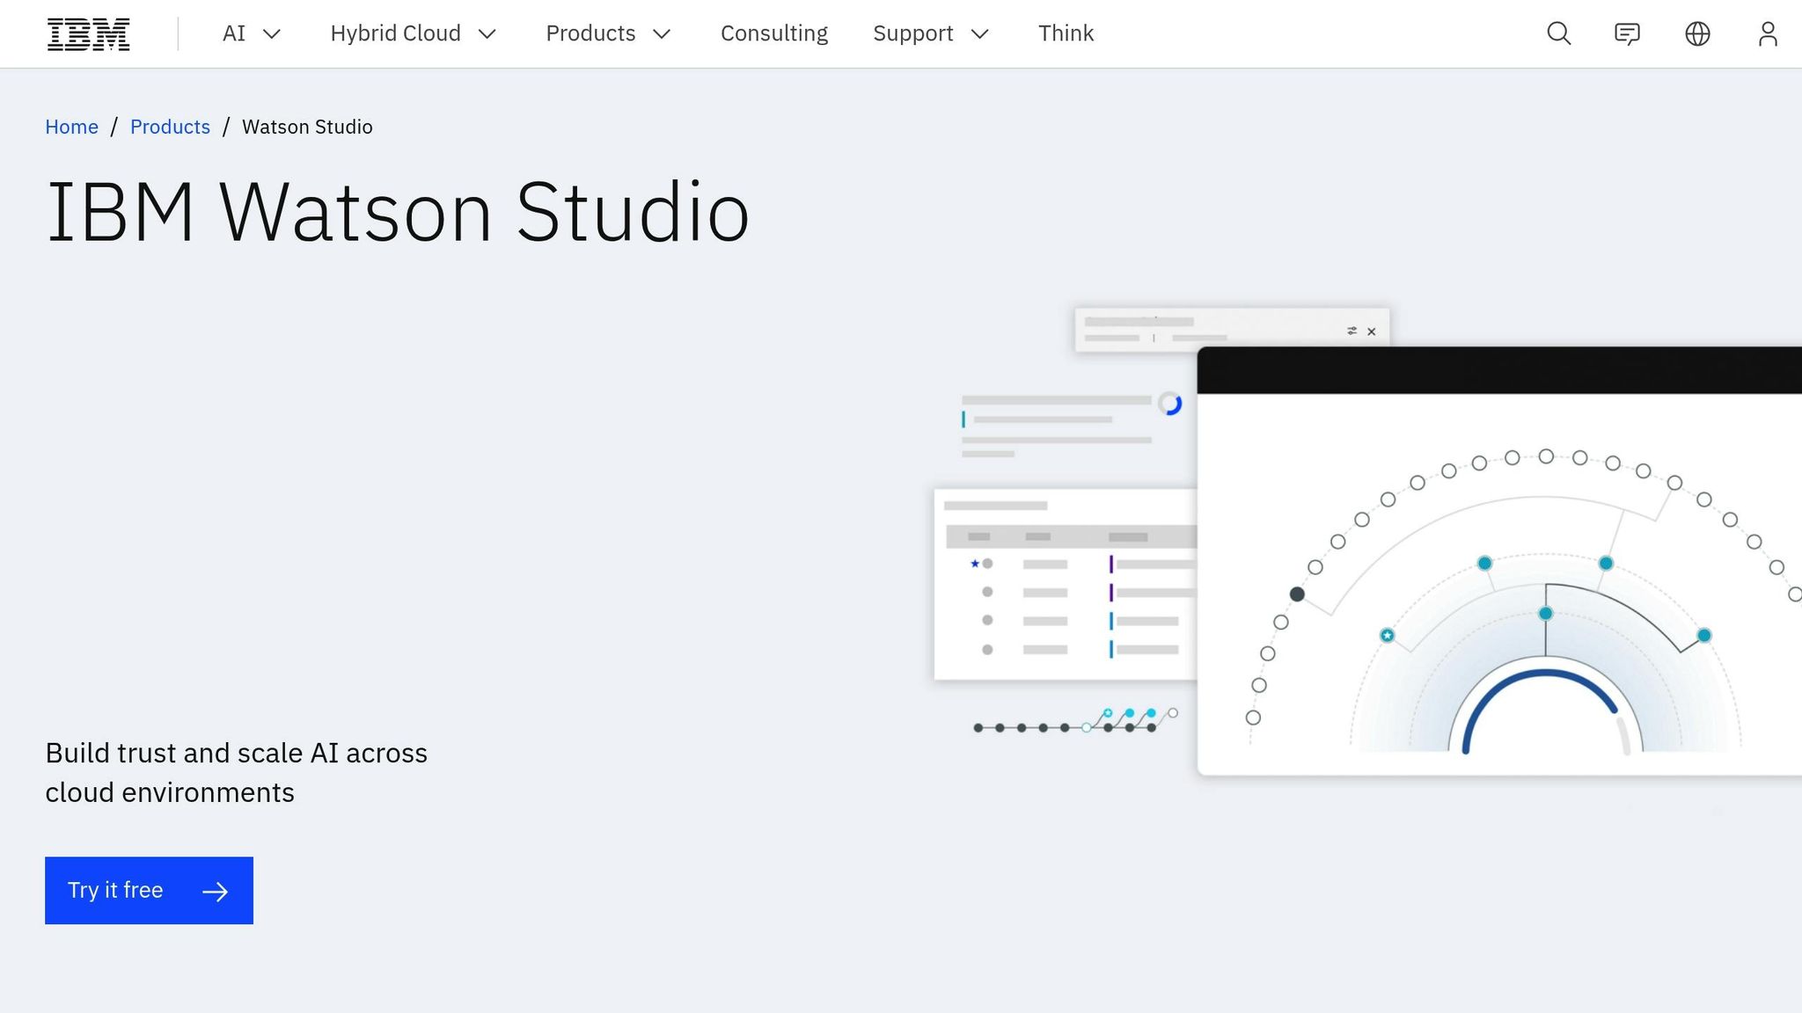Select Consulting from the navigation bar

point(774,33)
